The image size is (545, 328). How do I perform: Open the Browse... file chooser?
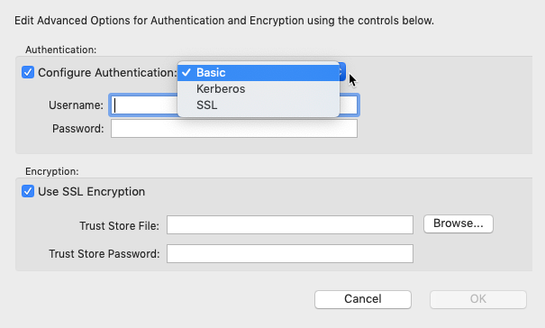(459, 223)
